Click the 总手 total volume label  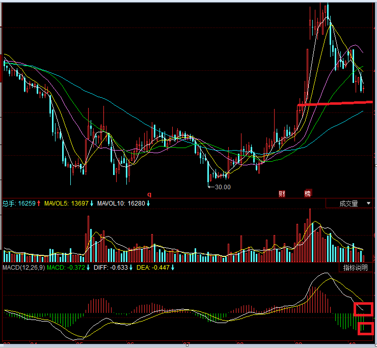coord(9,204)
